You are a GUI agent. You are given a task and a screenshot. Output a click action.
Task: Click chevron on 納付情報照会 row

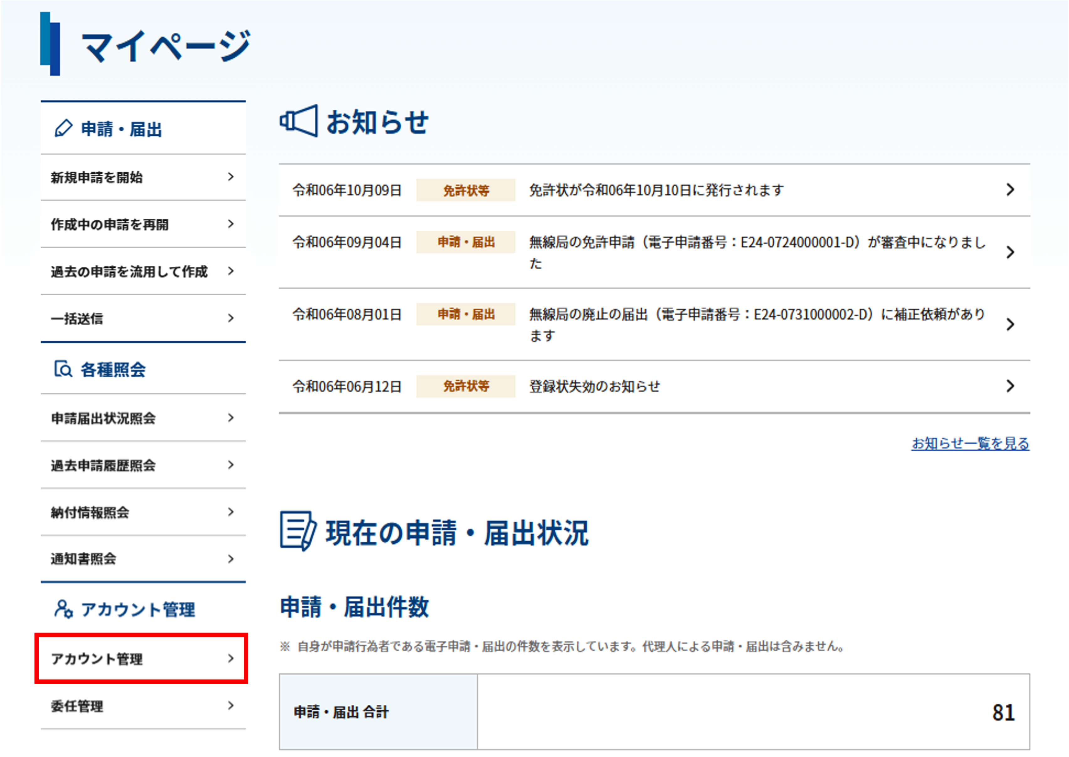[x=231, y=512]
